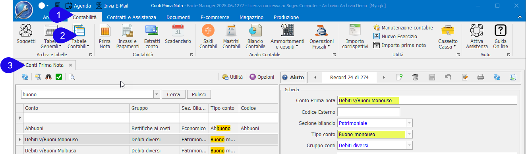Switch to the Magazzino ribbon tab
This screenshot has height=154, width=526.
[x=251, y=17]
